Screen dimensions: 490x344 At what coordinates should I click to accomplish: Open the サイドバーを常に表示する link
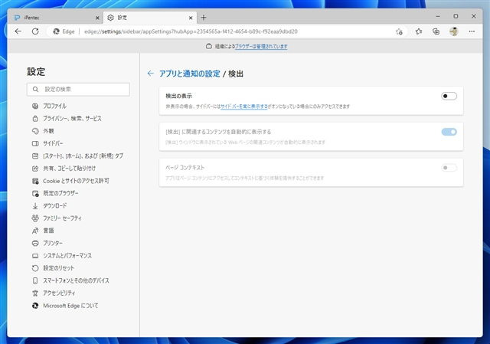[243, 106]
